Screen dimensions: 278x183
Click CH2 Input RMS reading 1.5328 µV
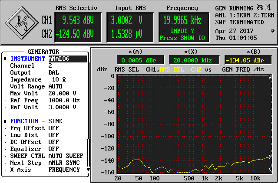[126, 34]
